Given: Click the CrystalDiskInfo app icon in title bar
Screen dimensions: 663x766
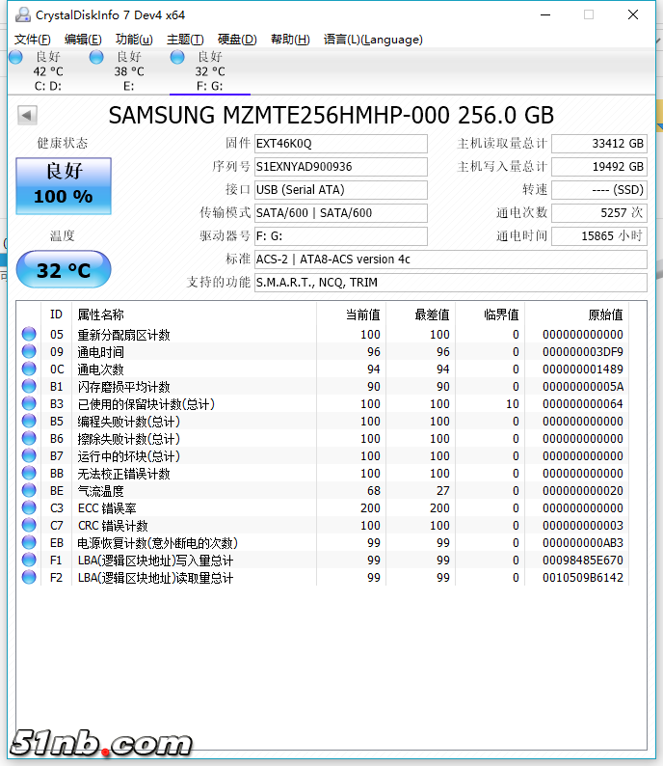Looking at the screenshot, I should click(19, 14).
